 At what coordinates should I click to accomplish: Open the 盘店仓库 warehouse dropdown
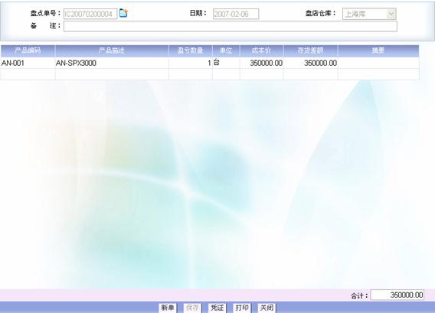369,14
